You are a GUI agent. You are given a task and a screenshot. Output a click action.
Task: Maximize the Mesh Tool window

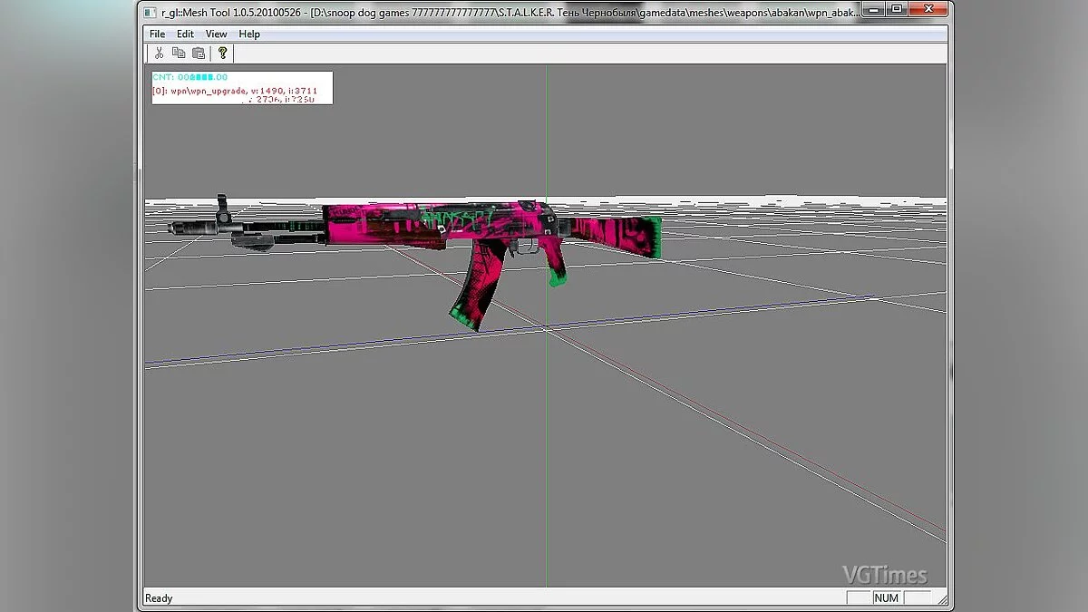click(x=896, y=10)
